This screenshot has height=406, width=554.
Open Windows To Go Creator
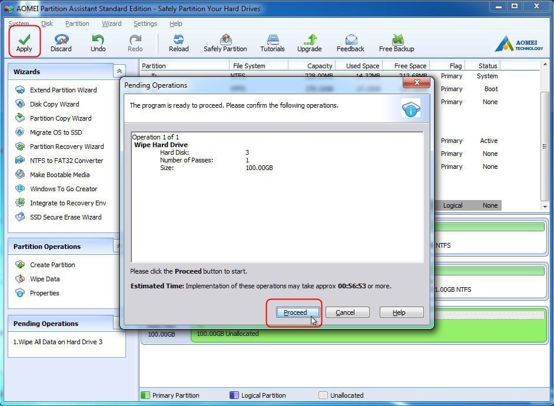(57, 189)
